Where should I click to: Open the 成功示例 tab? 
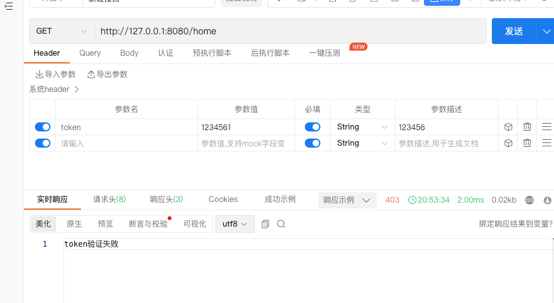click(280, 199)
